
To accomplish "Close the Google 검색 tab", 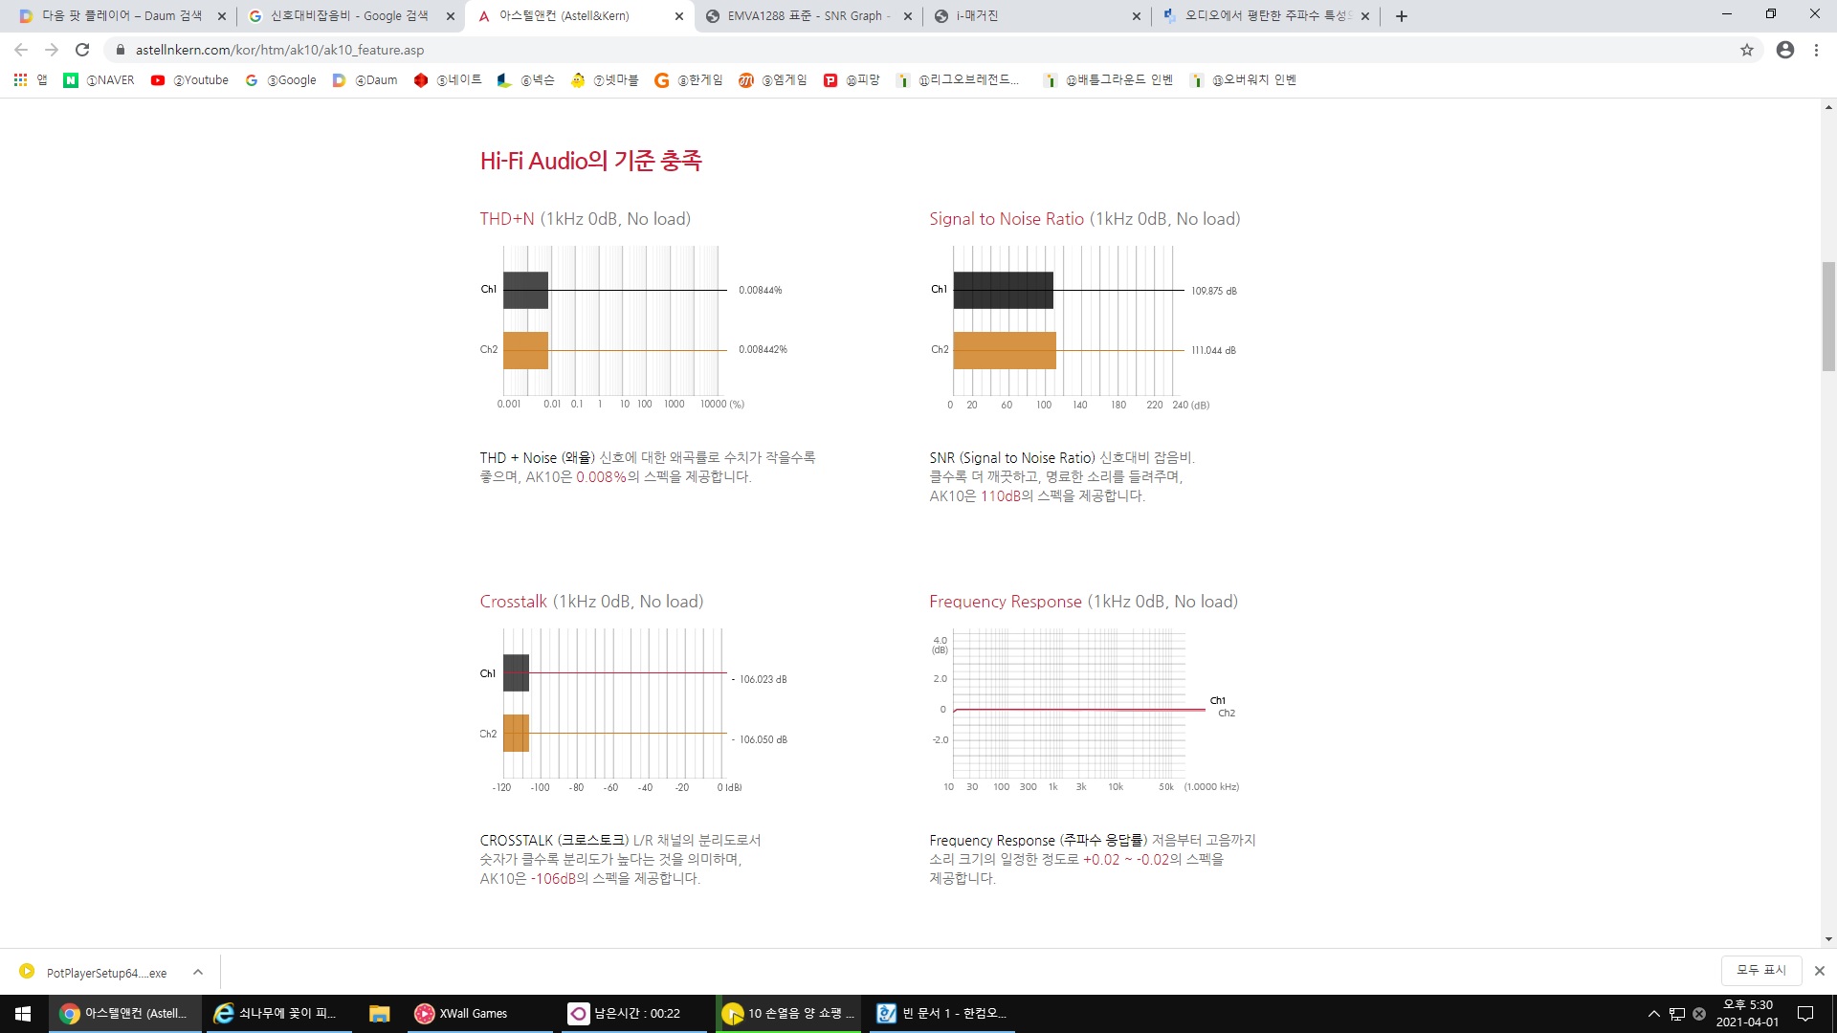I will pyautogui.click(x=451, y=16).
